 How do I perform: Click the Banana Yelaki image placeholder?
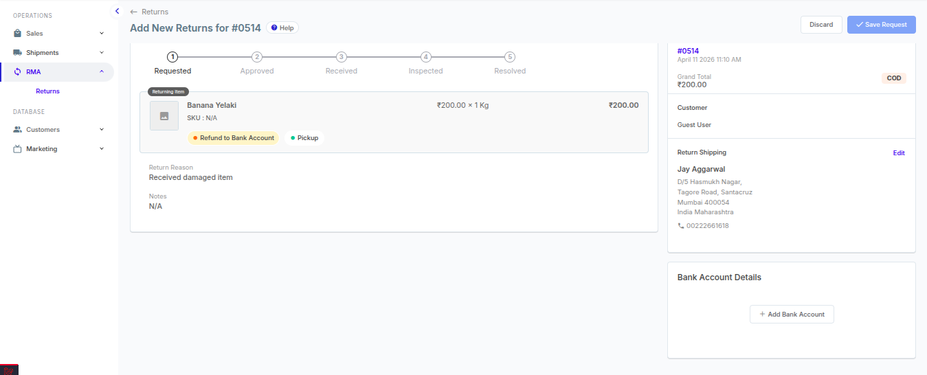tap(164, 116)
